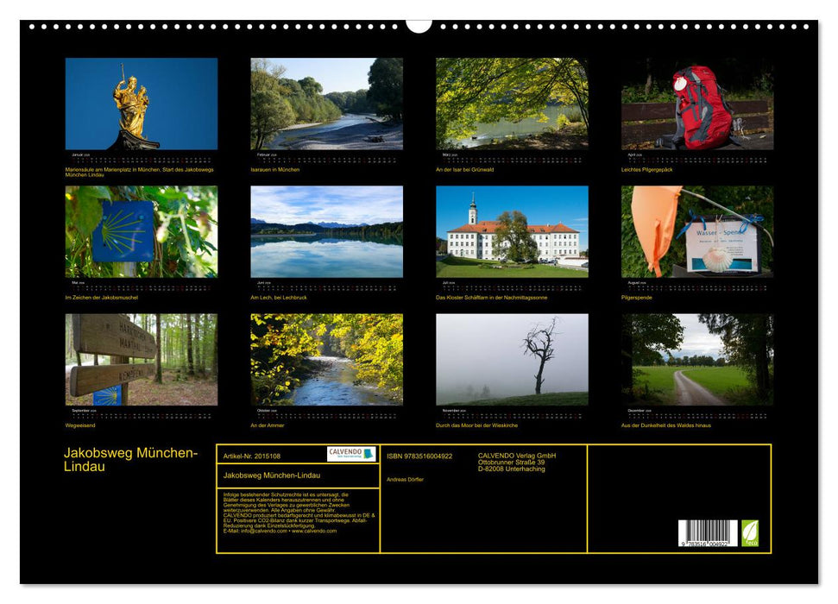Expand the 'Wegweisend' September entry
This screenshot has width=838, height=604.
[x=82, y=425]
